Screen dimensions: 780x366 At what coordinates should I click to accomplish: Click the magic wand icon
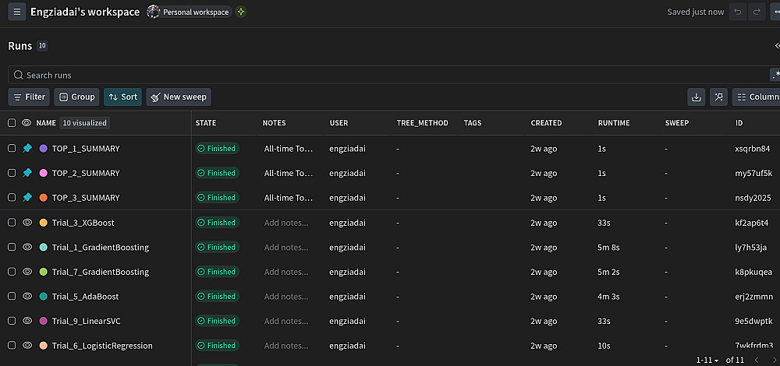click(x=718, y=97)
